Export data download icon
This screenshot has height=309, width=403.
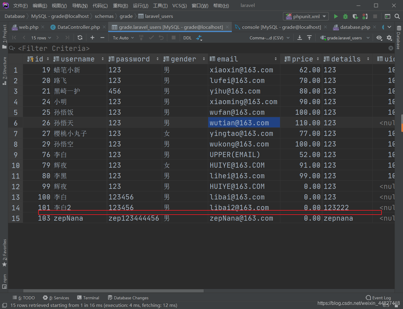(x=300, y=38)
